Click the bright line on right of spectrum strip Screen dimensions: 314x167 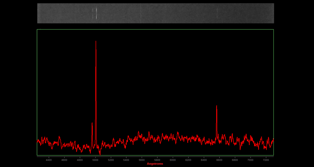point(217,13)
